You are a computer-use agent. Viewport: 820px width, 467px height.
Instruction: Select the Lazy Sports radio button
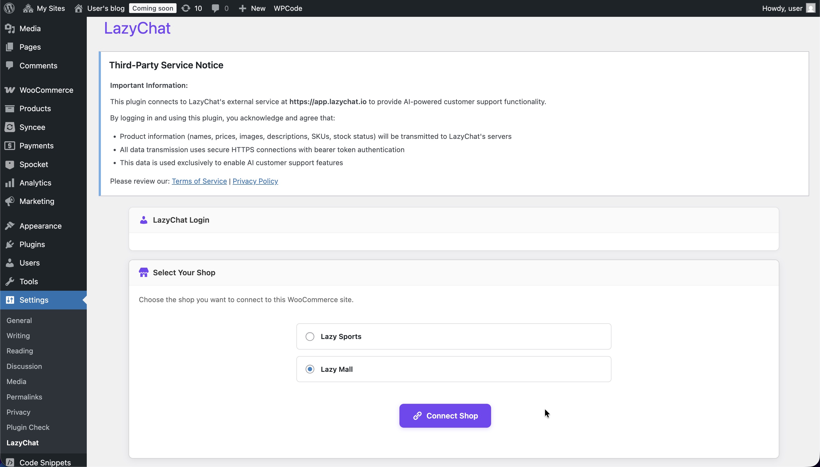click(x=309, y=337)
